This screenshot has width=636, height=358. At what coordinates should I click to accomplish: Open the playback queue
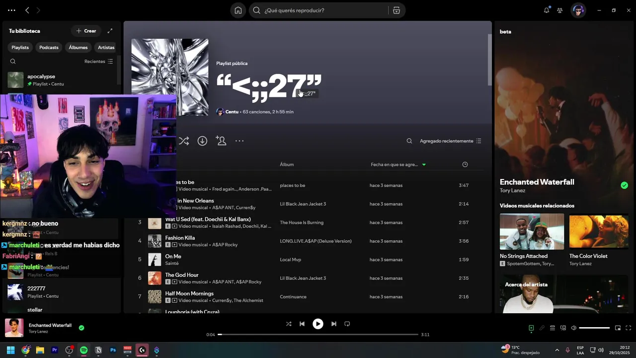553,328
